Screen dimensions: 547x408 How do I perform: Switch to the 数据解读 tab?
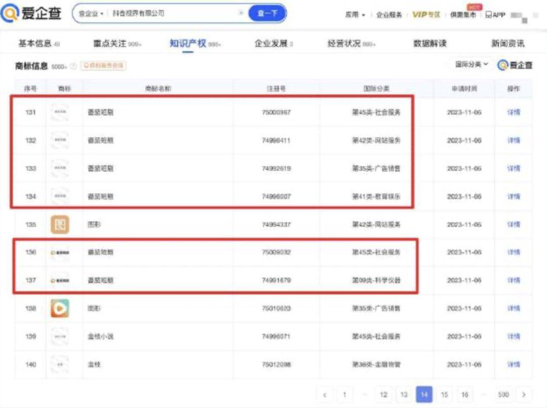[x=430, y=44]
